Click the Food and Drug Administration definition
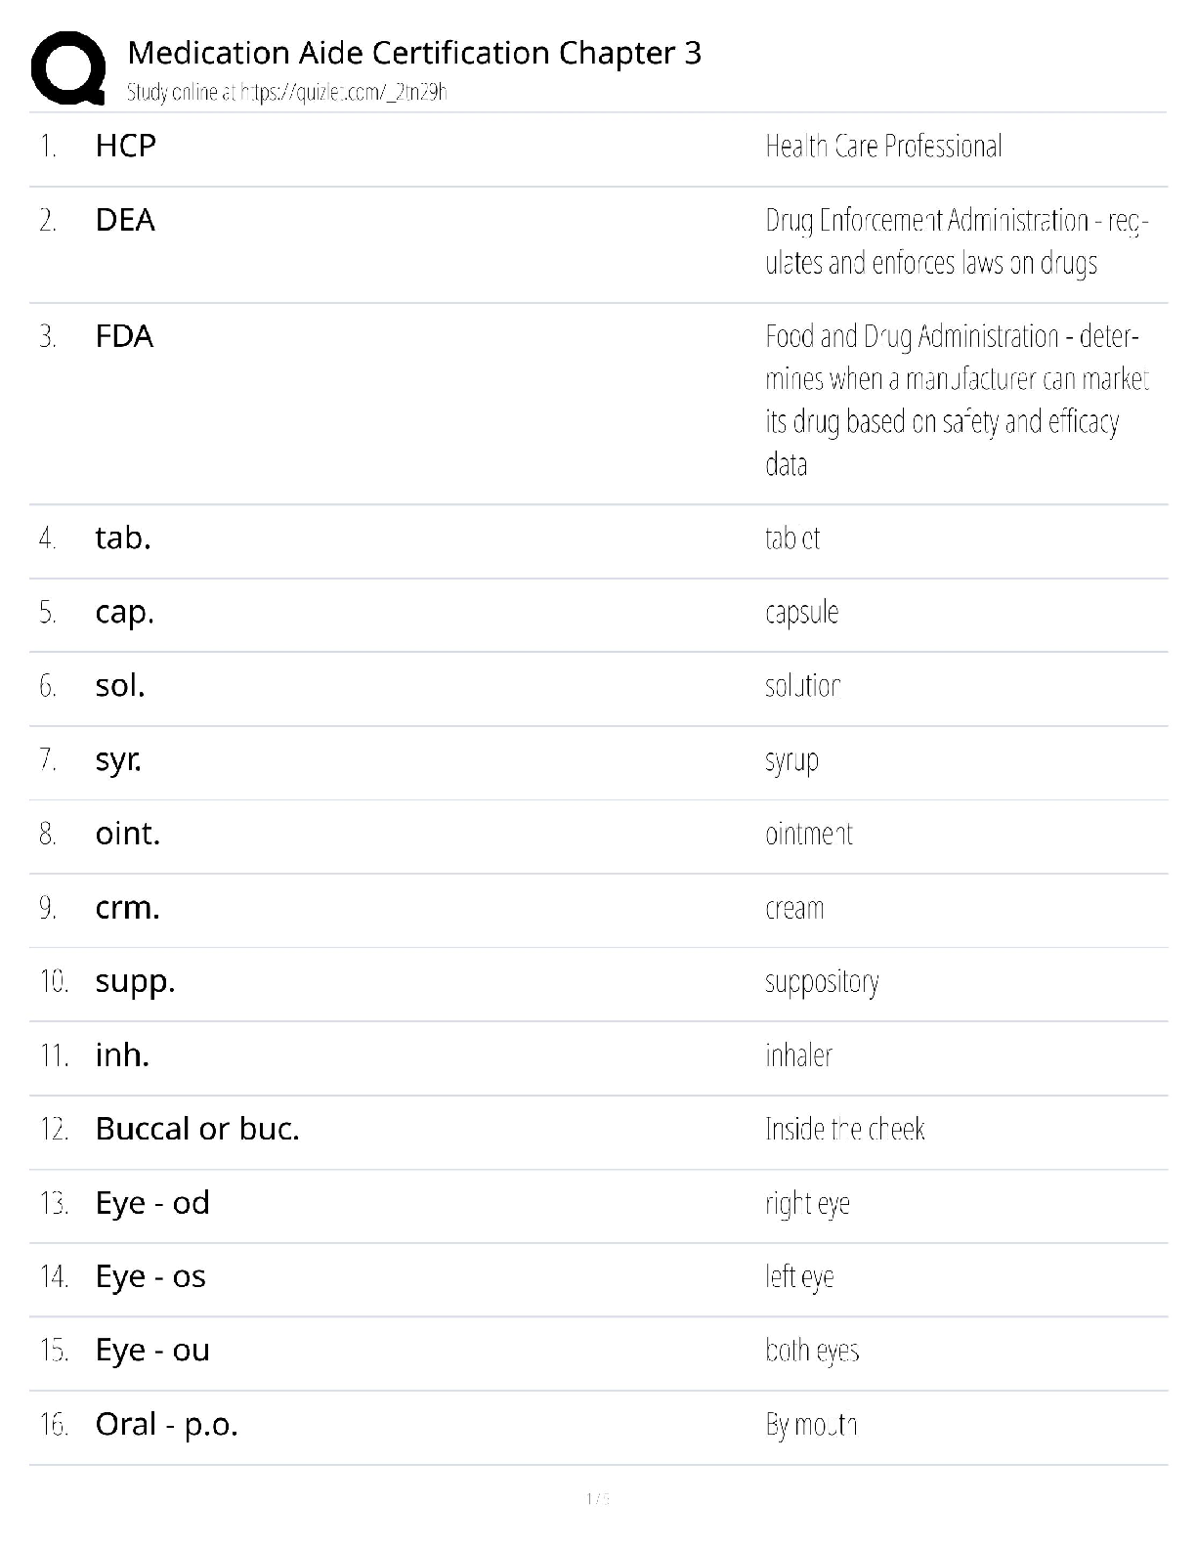The image size is (1196, 1548). (x=956, y=400)
